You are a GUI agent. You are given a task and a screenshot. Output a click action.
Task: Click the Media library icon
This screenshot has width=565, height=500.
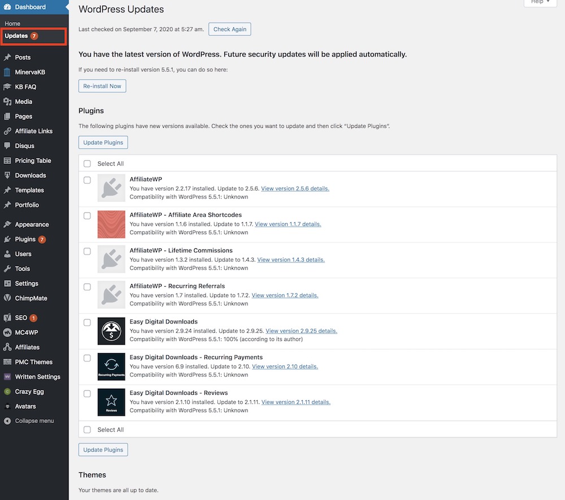[7, 102]
